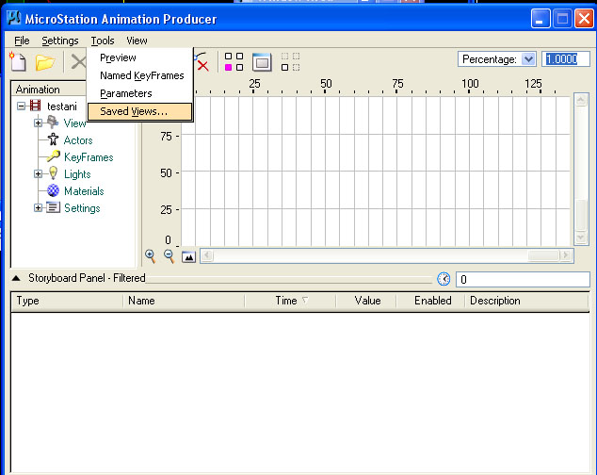This screenshot has height=475, width=597.
Task: Click the horizontal scrollbar right arrow
Action: point(566,254)
